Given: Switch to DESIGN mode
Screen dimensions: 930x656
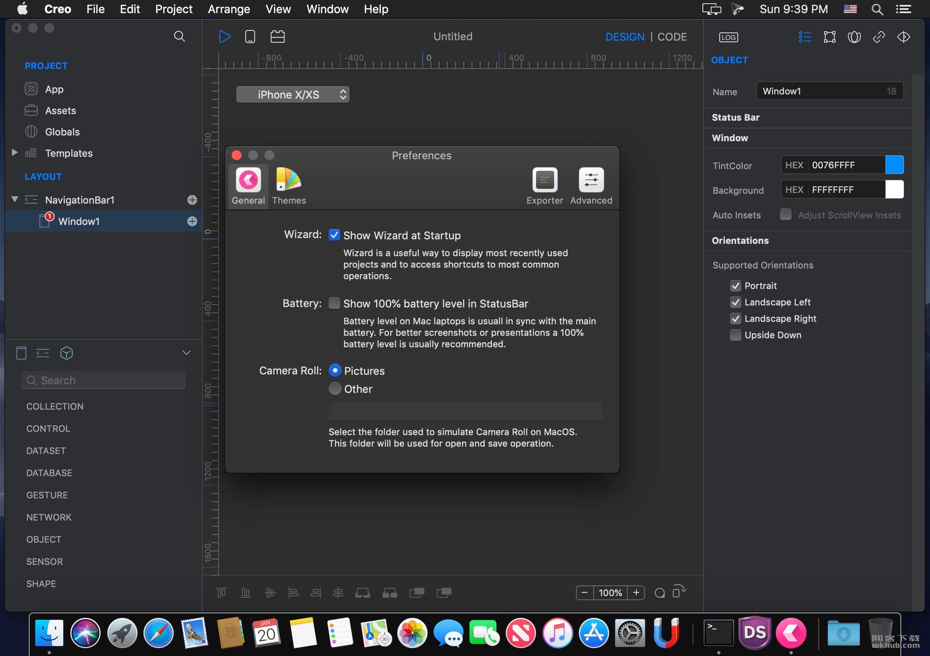Looking at the screenshot, I should pyautogui.click(x=625, y=37).
